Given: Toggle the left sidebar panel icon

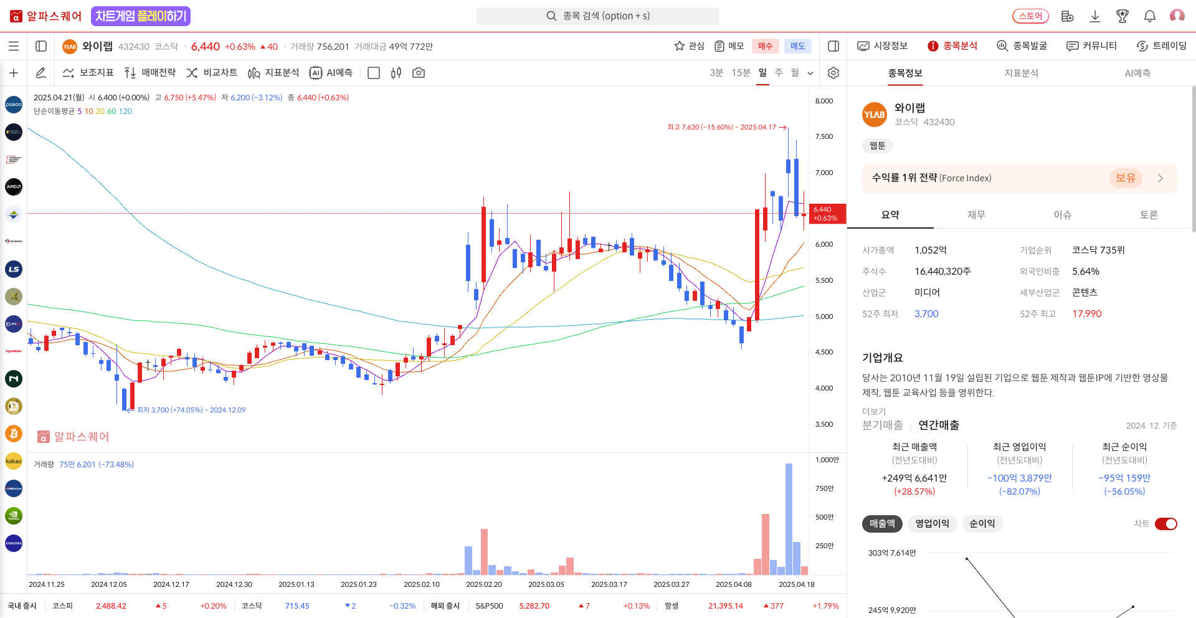Looking at the screenshot, I should point(41,46).
